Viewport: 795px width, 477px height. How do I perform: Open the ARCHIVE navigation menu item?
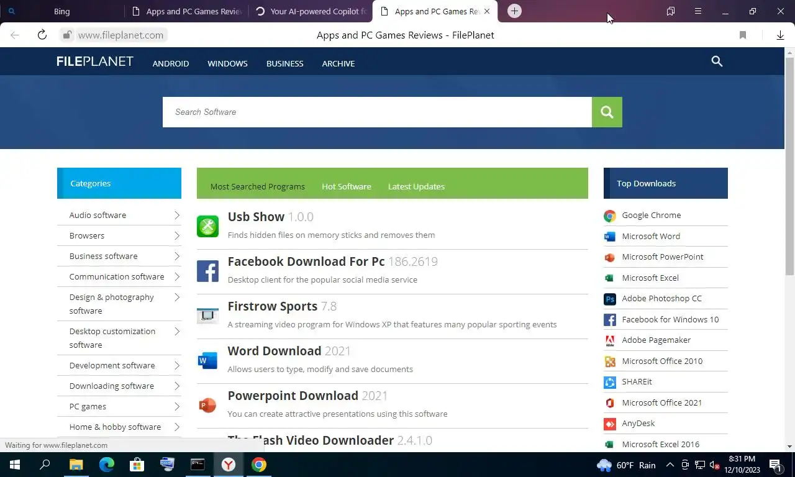[338, 63]
